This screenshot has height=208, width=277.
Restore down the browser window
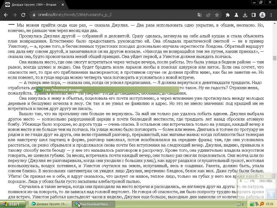pyautogui.click(x=261, y=2)
